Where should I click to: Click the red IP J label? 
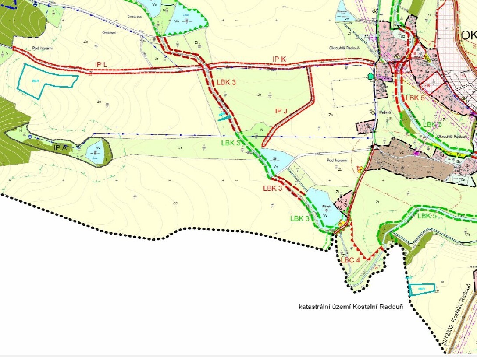pyautogui.click(x=281, y=111)
